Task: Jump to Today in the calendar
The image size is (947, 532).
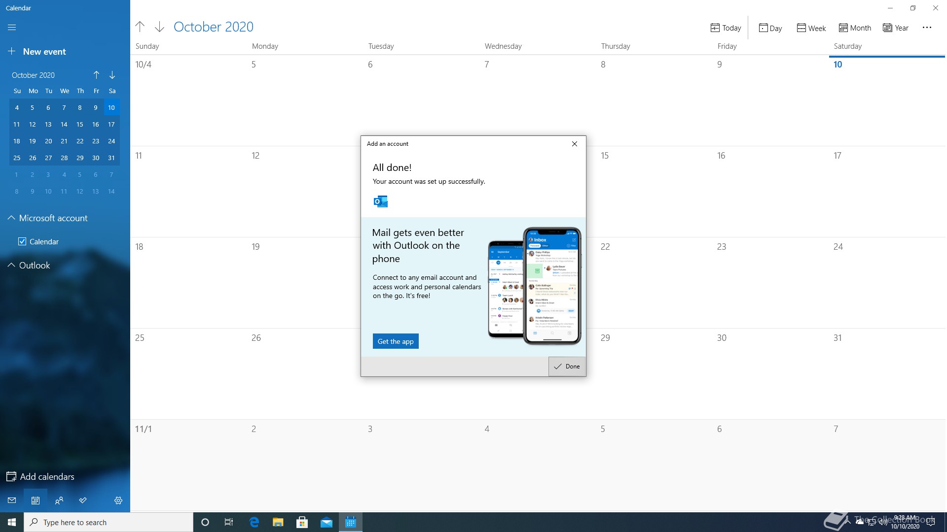Action: [x=726, y=28]
